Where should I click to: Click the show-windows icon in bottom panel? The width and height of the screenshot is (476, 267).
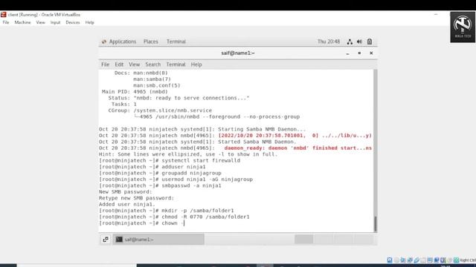[x=106, y=240]
